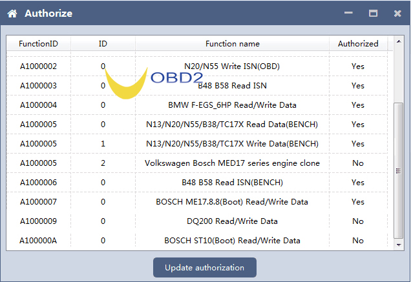The width and height of the screenshot is (411, 282).
Task: Click the ID column header
Action: coord(103,44)
